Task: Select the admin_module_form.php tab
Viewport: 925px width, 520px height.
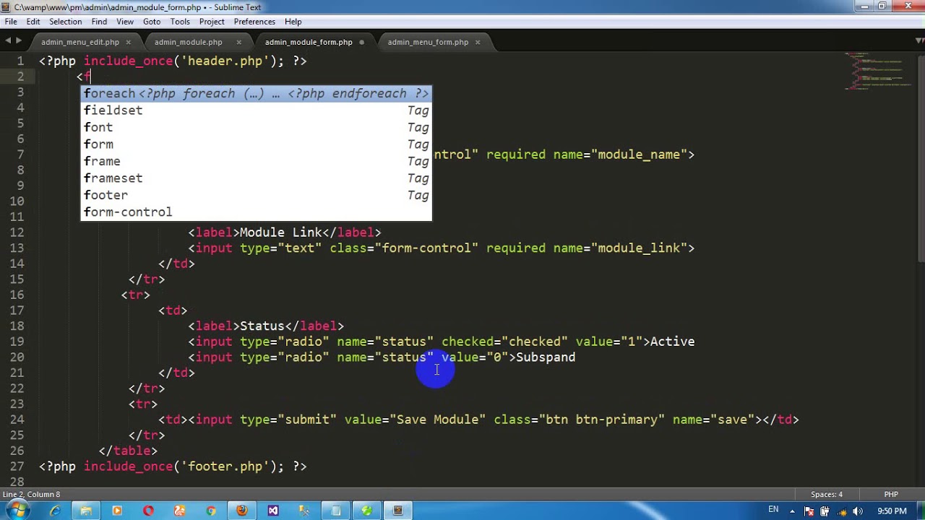Action: tap(309, 42)
